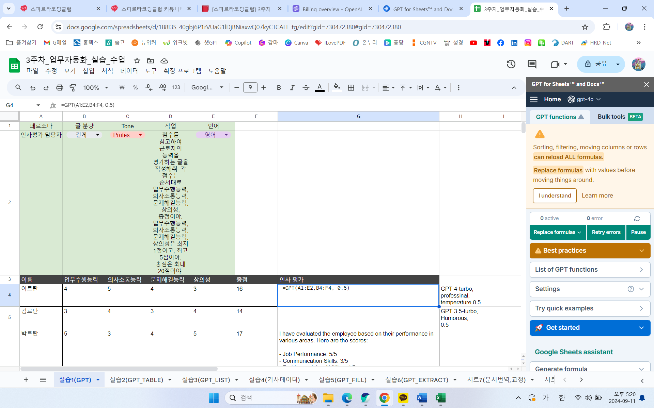Open KakaoTalk from taskbar
654x408 pixels.
pos(403,398)
